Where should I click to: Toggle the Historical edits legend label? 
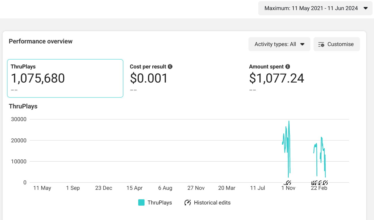[212, 202]
